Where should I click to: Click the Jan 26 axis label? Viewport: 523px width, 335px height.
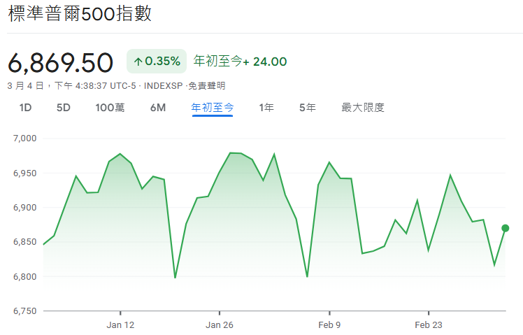(x=220, y=325)
